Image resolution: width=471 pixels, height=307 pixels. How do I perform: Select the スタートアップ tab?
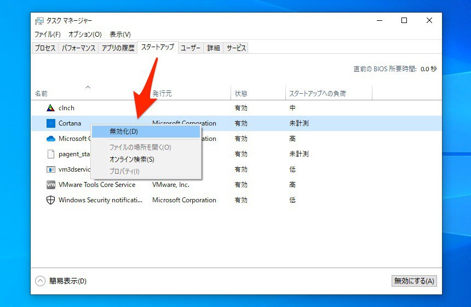click(x=158, y=47)
